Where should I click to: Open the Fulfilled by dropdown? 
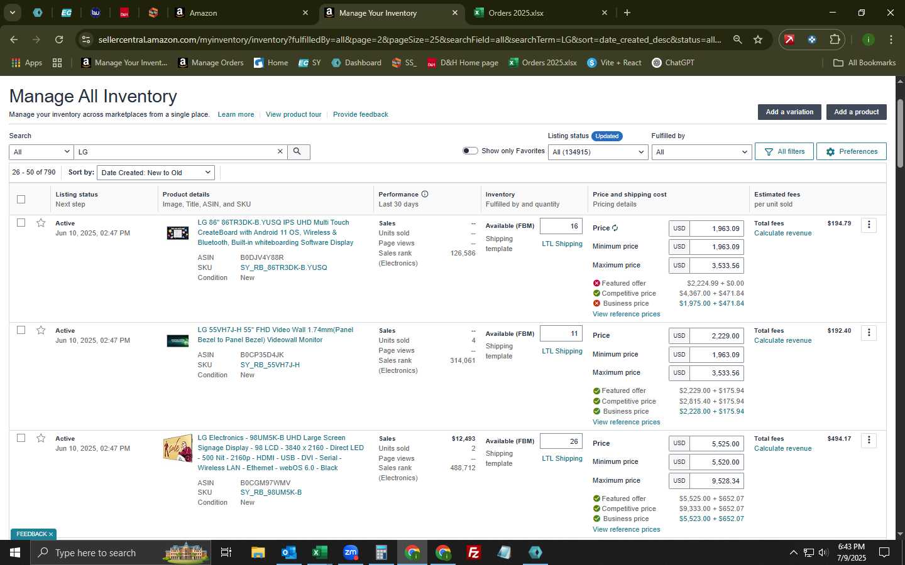pos(701,152)
